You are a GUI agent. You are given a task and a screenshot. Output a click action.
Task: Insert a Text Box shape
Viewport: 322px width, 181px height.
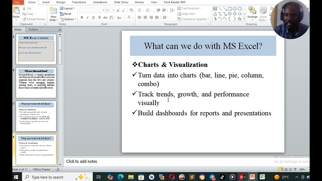click(x=215, y=9)
